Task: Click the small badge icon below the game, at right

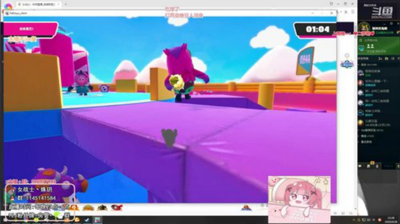Action: 246,208
